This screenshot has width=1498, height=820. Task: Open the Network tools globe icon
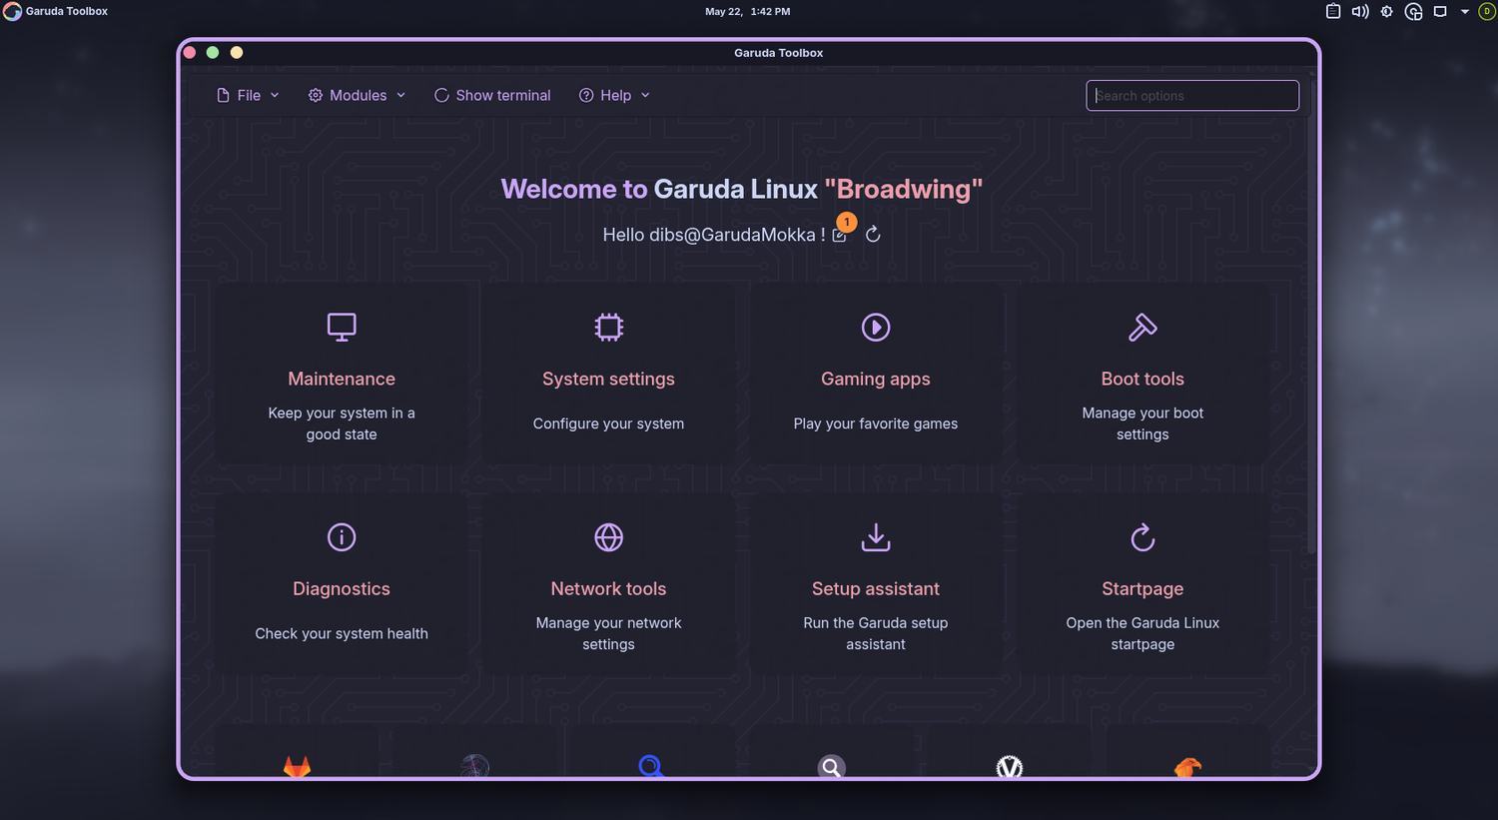[x=608, y=537]
